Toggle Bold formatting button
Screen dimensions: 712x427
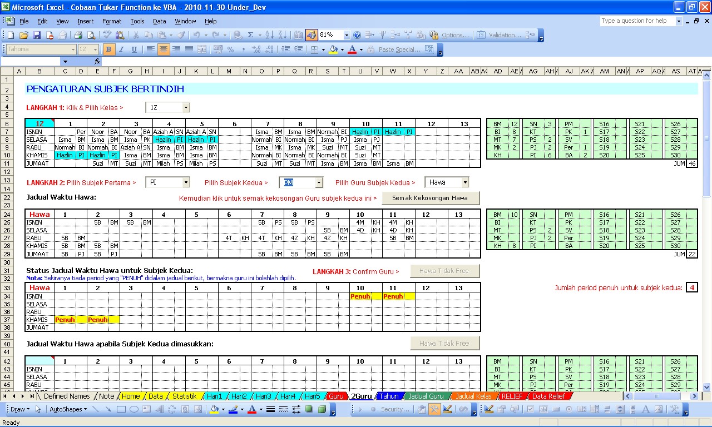(x=109, y=49)
